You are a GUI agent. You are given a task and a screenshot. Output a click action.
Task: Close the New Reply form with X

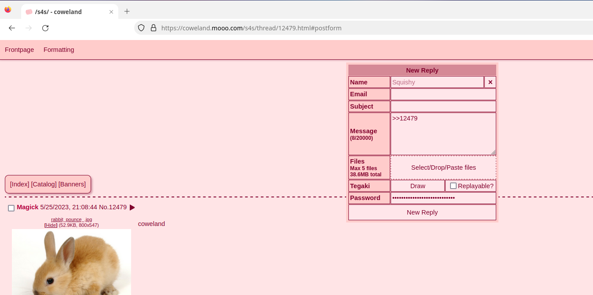490,82
